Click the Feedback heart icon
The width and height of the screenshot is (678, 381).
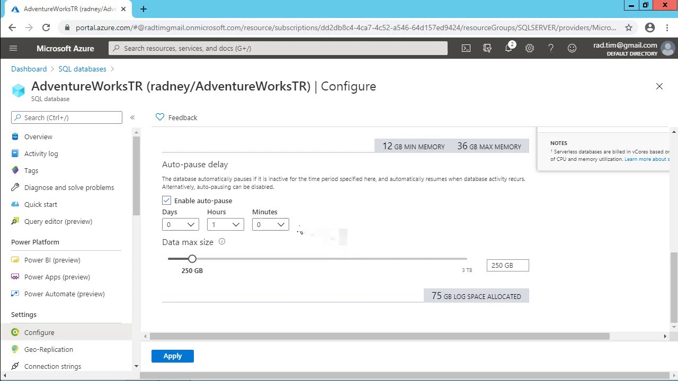(x=160, y=117)
